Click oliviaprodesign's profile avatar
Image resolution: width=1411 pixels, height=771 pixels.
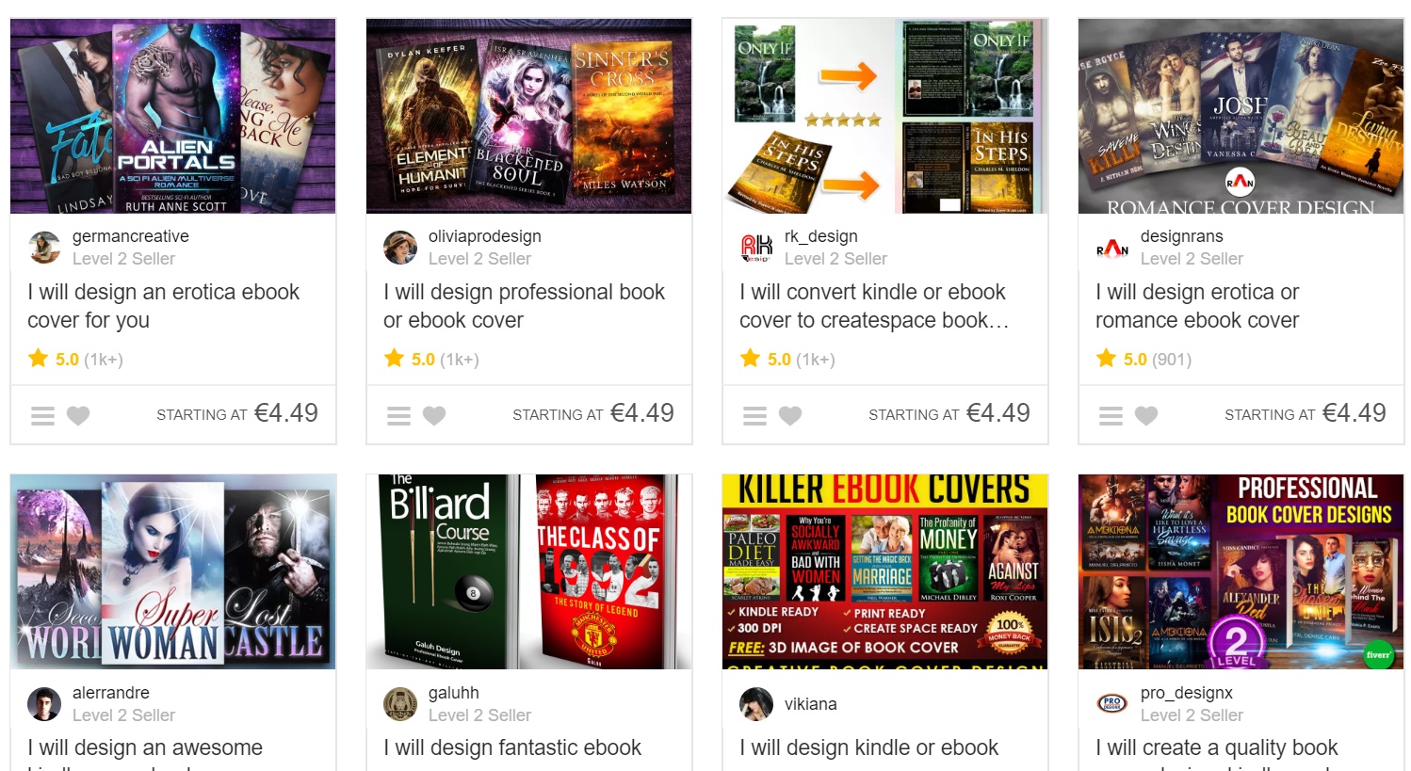click(x=400, y=248)
